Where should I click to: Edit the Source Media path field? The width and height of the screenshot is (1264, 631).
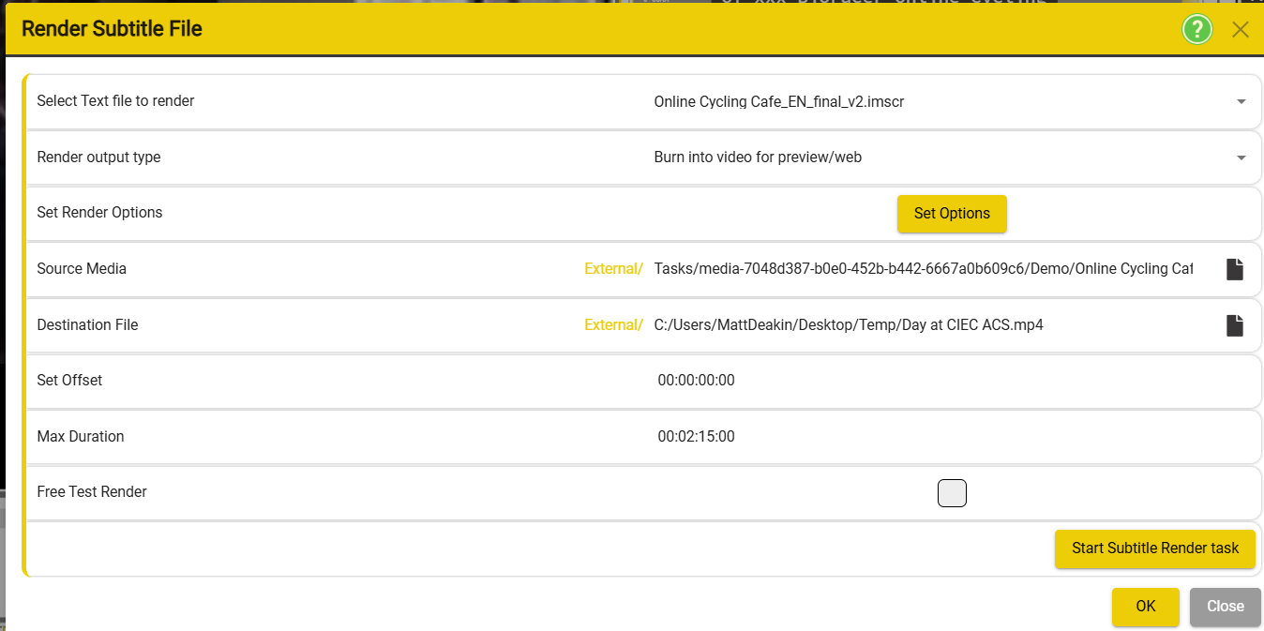coord(924,269)
